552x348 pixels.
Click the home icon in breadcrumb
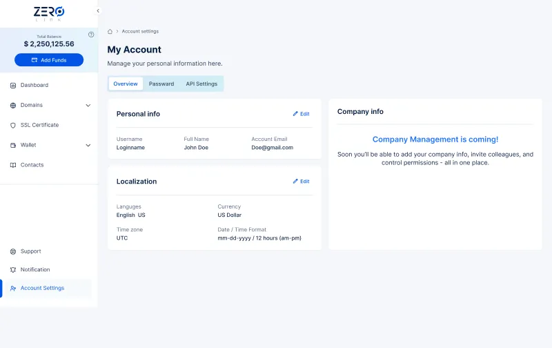(110, 32)
